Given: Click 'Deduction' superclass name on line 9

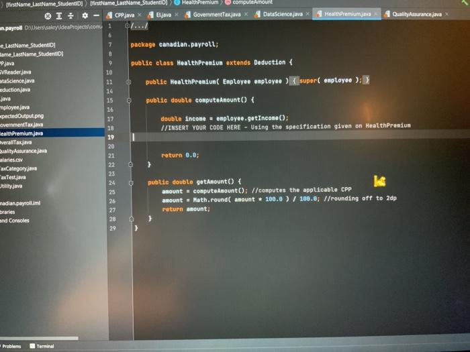Looking at the screenshot, I should 269,62.
